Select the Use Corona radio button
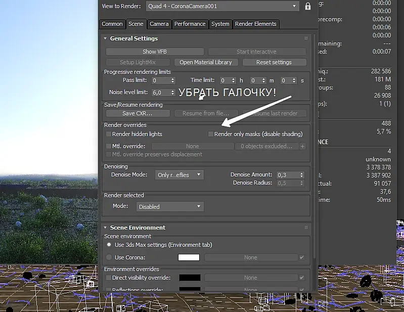The height and width of the screenshot is (312, 404). point(109,257)
